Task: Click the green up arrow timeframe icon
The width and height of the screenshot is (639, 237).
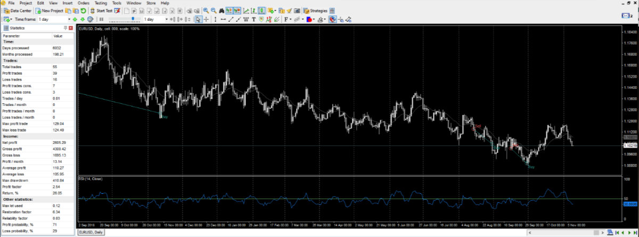Action: (x=75, y=19)
